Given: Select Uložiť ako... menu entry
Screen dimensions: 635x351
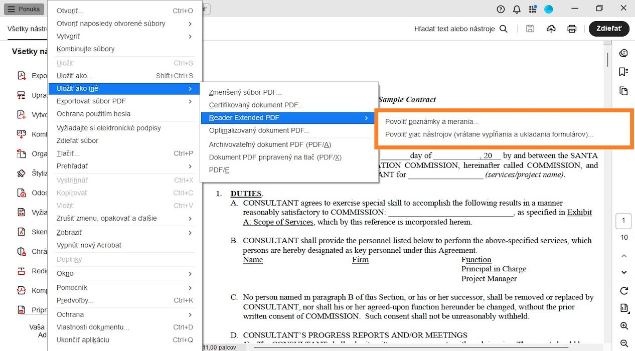Looking at the screenshot, I should (x=125, y=76).
